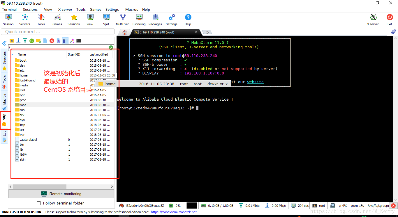Switch to the Macros sidebar tab
The image size is (398, 217).
click(x=4, y=102)
